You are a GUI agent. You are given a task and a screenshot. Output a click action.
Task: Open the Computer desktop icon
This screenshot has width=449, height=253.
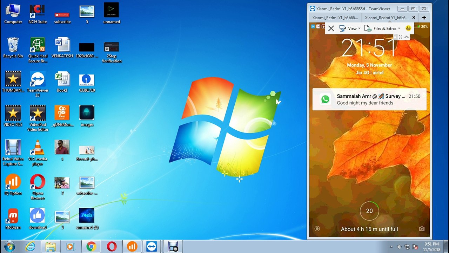click(13, 14)
